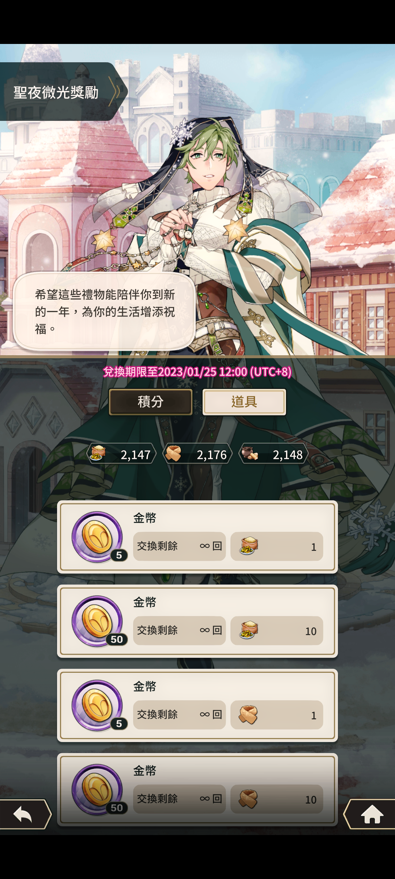Exchange 1 grain sack for 5 gold
The height and width of the screenshot is (879, 395).
[276, 546]
